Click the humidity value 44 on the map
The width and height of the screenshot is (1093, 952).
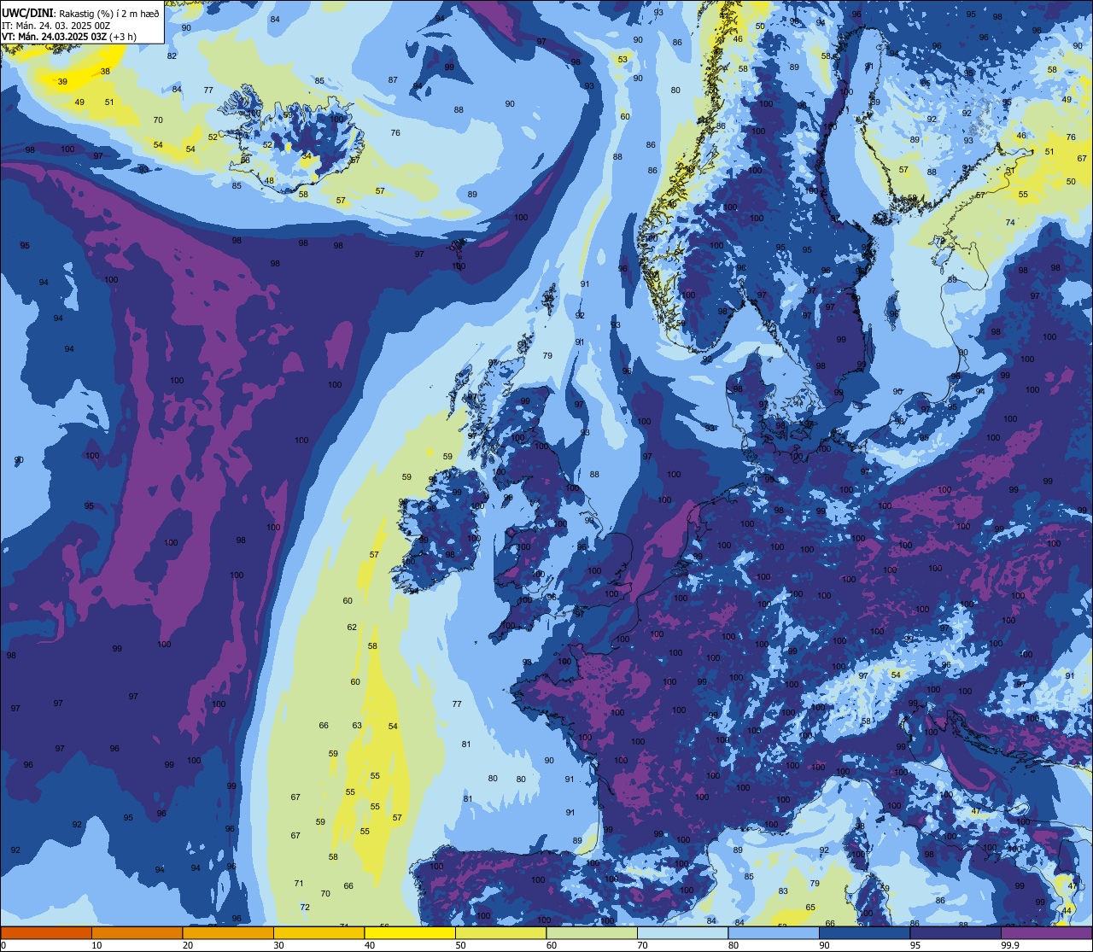point(1067,911)
